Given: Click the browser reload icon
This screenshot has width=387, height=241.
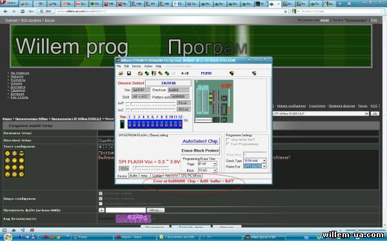Looking at the screenshot, I should 23,12.
